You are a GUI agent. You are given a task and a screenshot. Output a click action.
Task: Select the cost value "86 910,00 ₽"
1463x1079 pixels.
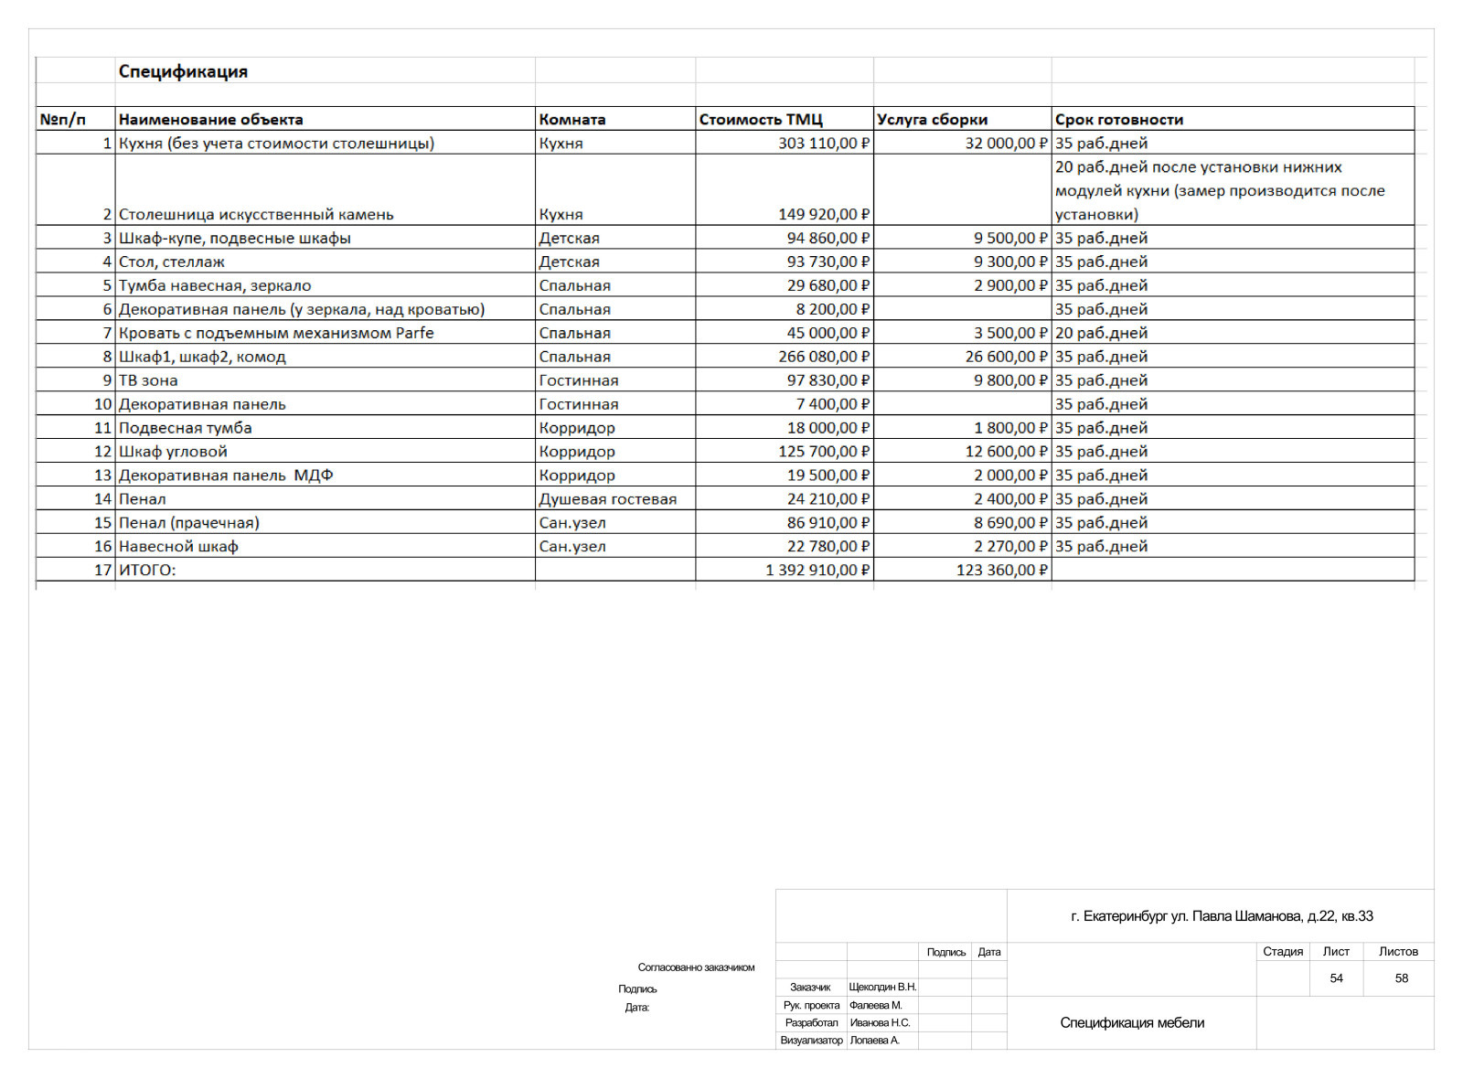828,523
